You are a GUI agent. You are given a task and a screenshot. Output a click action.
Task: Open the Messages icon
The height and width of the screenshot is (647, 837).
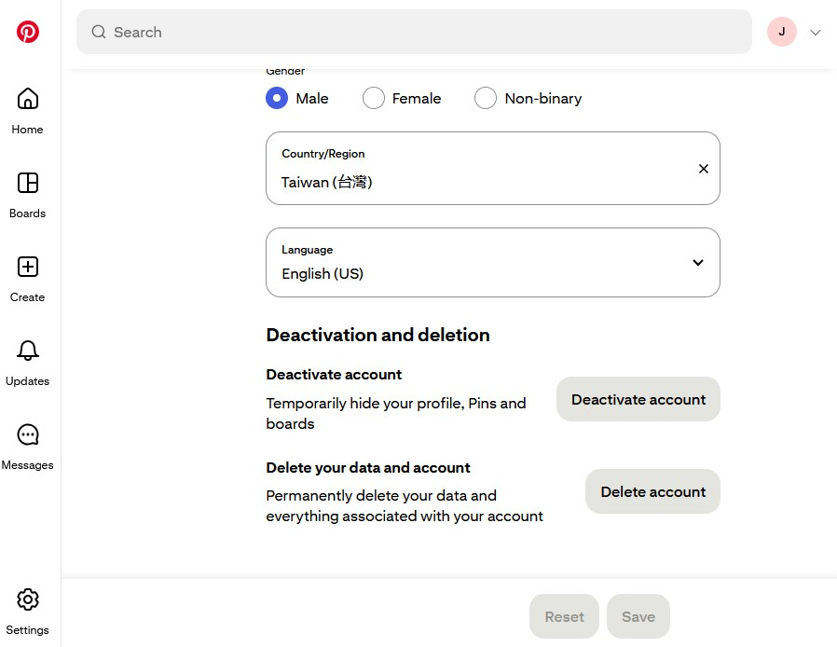tap(27, 434)
